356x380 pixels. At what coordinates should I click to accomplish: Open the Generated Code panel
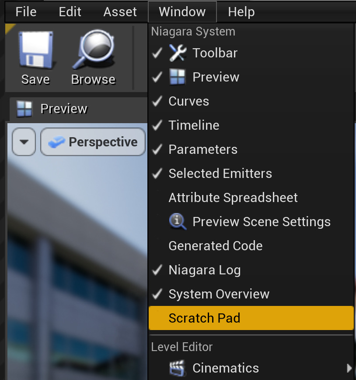tap(215, 246)
